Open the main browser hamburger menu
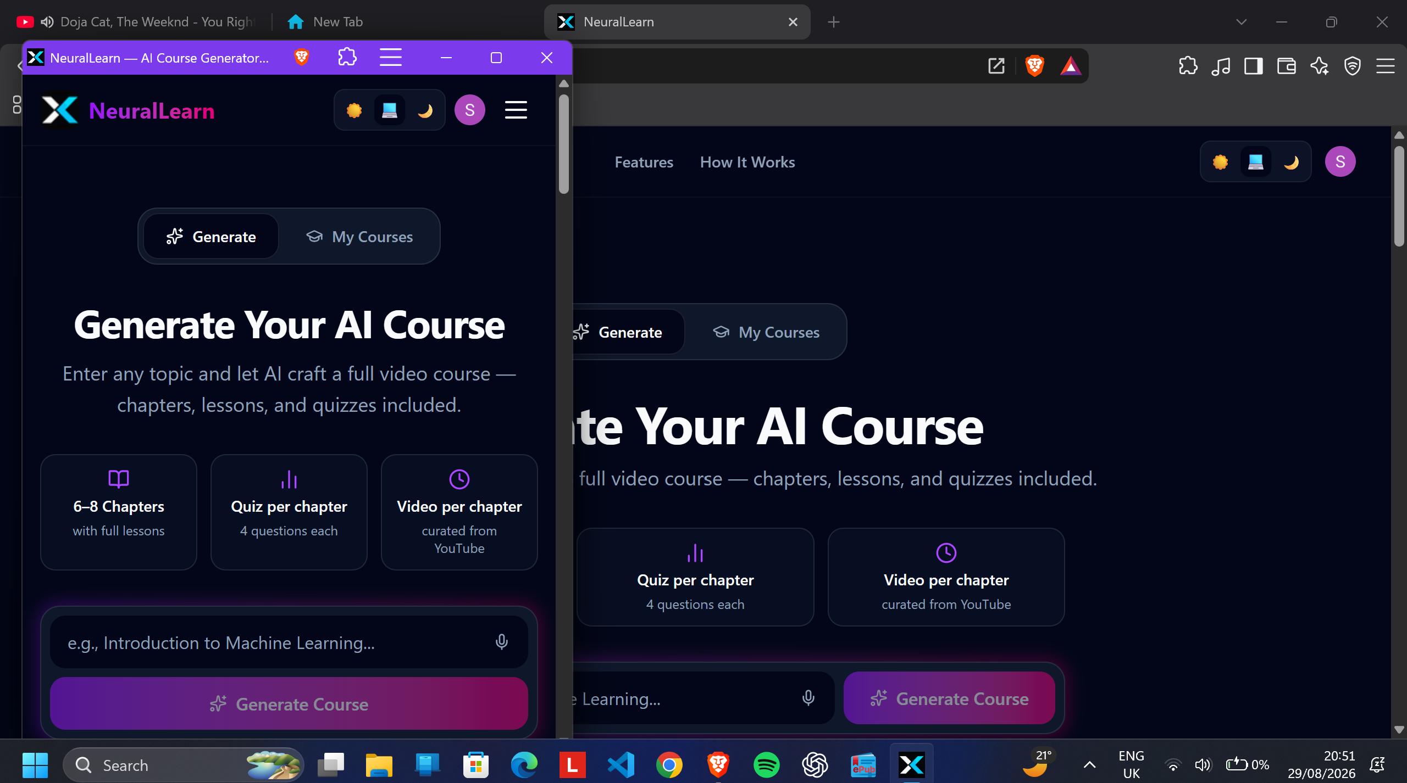The image size is (1407, 783). (x=1386, y=66)
